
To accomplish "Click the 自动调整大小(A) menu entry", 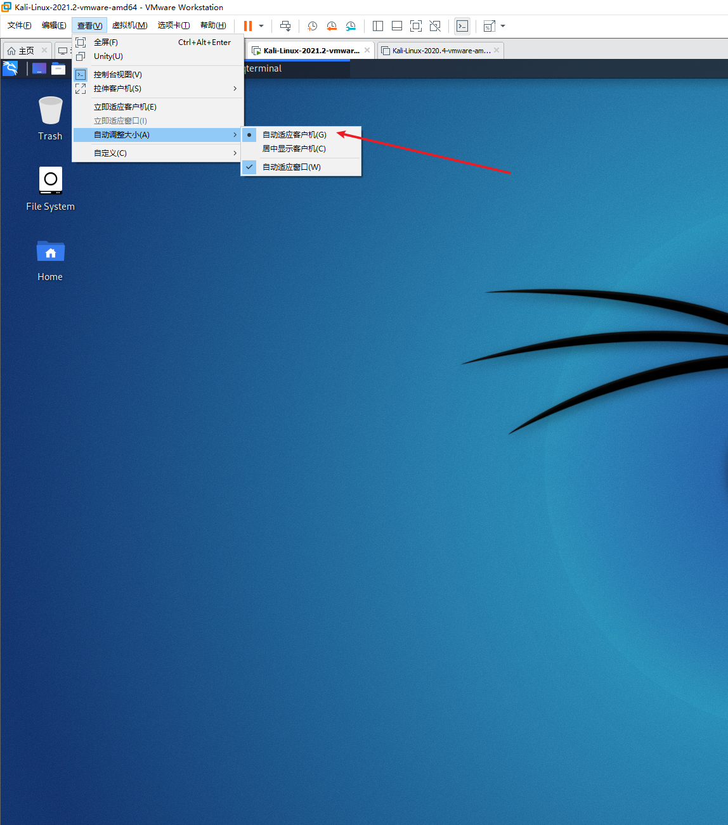I will coord(158,135).
